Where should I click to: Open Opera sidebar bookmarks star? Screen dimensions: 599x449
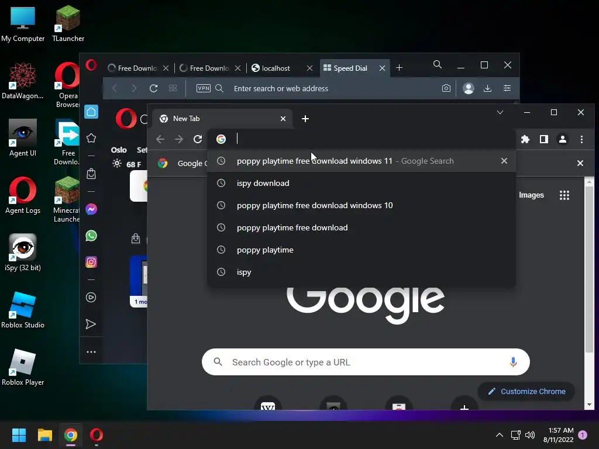[91, 138]
